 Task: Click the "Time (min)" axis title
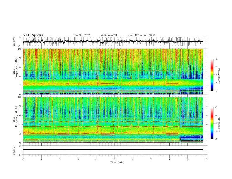click(x=117, y=162)
